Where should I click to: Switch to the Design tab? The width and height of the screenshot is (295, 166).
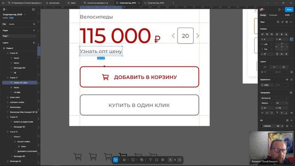pyautogui.click(x=263, y=15)
